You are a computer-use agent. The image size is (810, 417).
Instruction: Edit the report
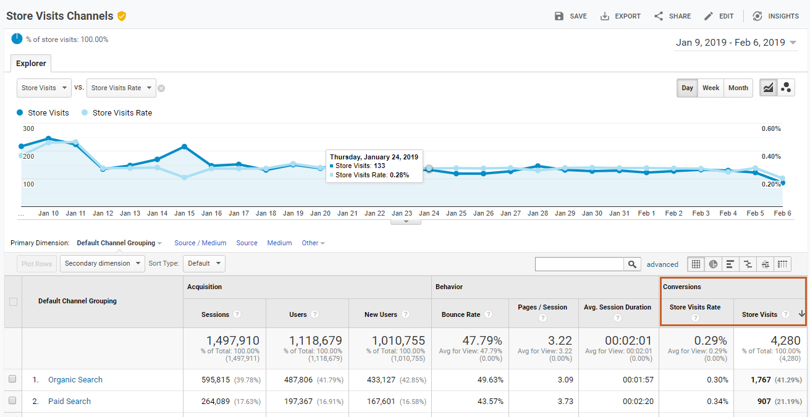(719, 16)
